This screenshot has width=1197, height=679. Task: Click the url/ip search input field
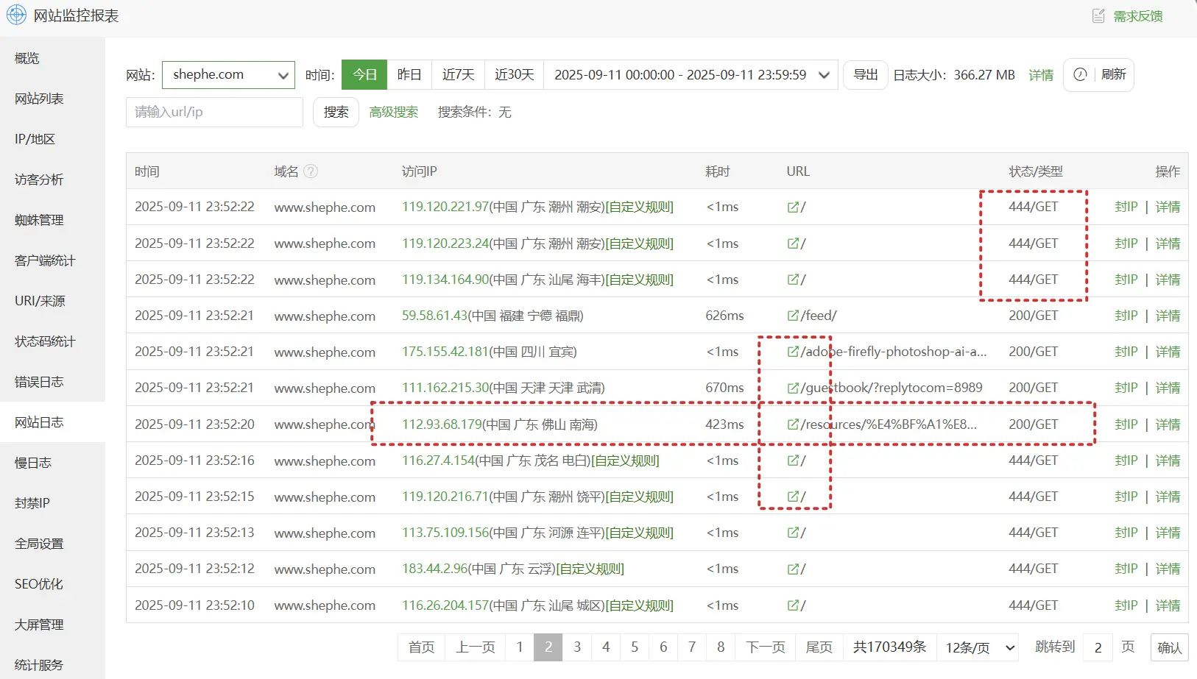tap(214, 112)
